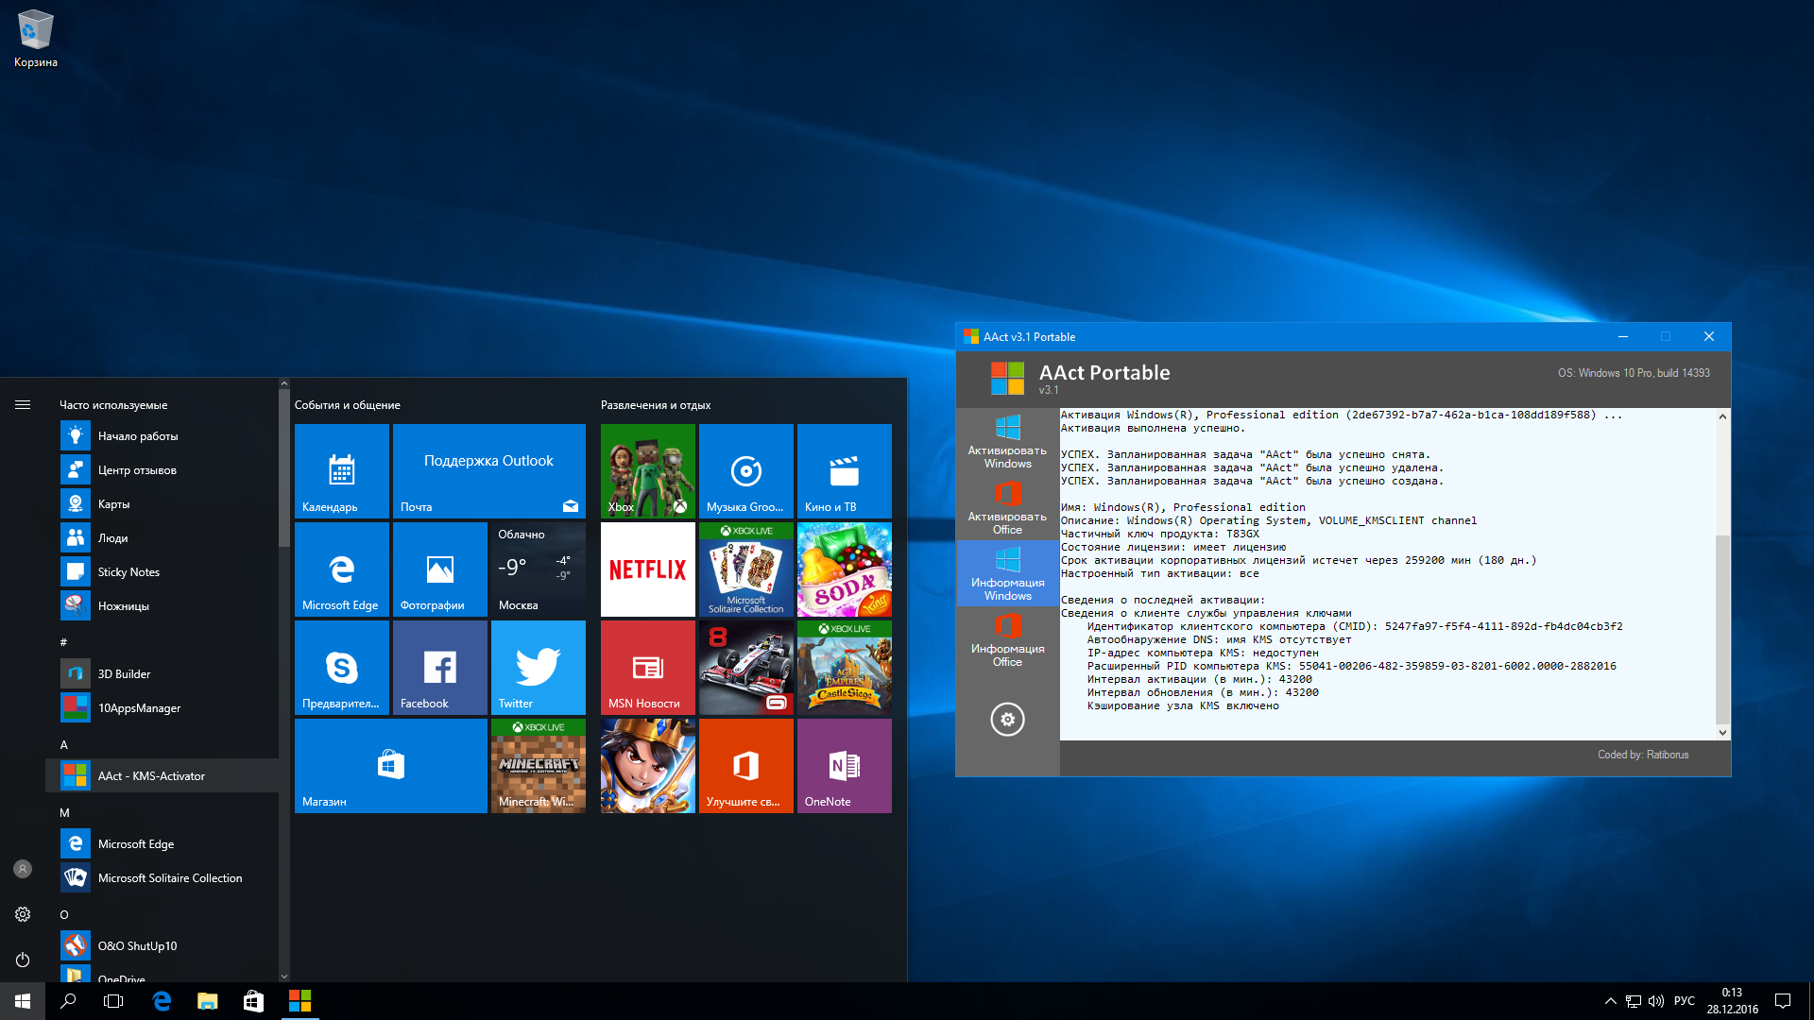Click AAct icon on taskbar
The image size is (1814, 1020).
299,1001
